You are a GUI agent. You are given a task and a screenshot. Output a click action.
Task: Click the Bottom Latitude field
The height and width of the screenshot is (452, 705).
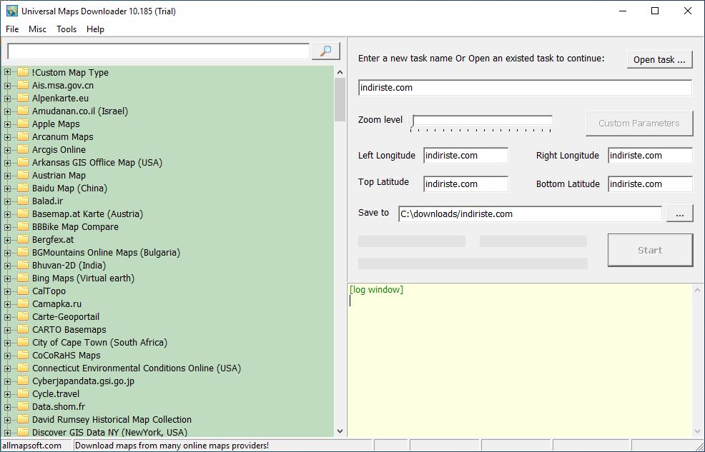(x=650, y=184)
